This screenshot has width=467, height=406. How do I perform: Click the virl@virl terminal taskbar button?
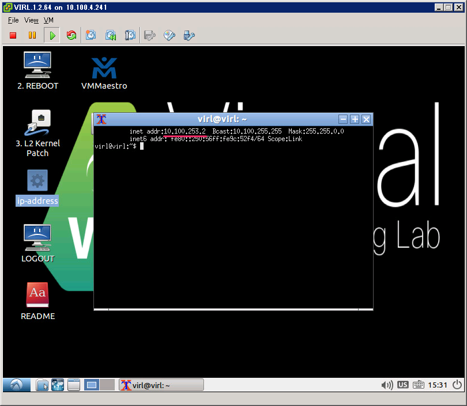coord(161,385)
